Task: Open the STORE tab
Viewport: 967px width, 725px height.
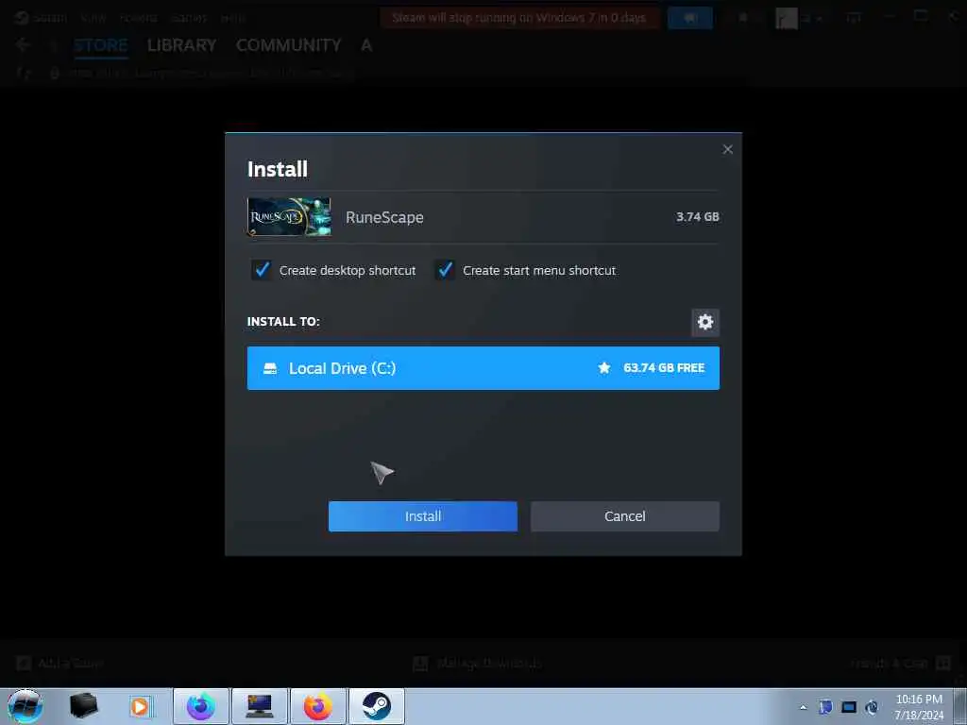Action: 101,45
